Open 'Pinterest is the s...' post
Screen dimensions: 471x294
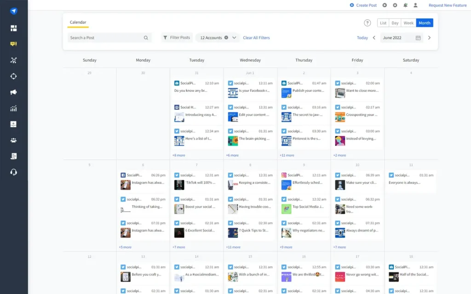pyautogui.click(x=304, y=137)
